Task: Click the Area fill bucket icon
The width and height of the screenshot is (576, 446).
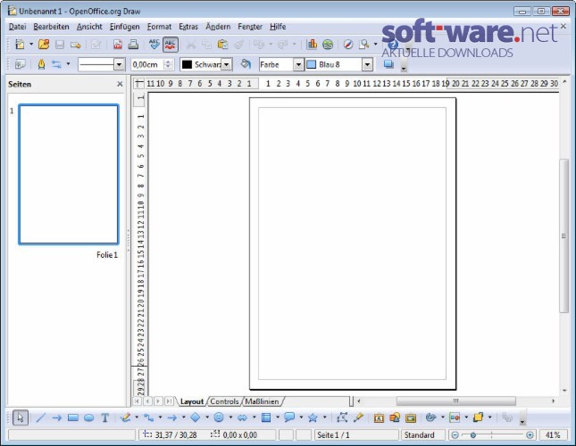Action: (246, 64)
